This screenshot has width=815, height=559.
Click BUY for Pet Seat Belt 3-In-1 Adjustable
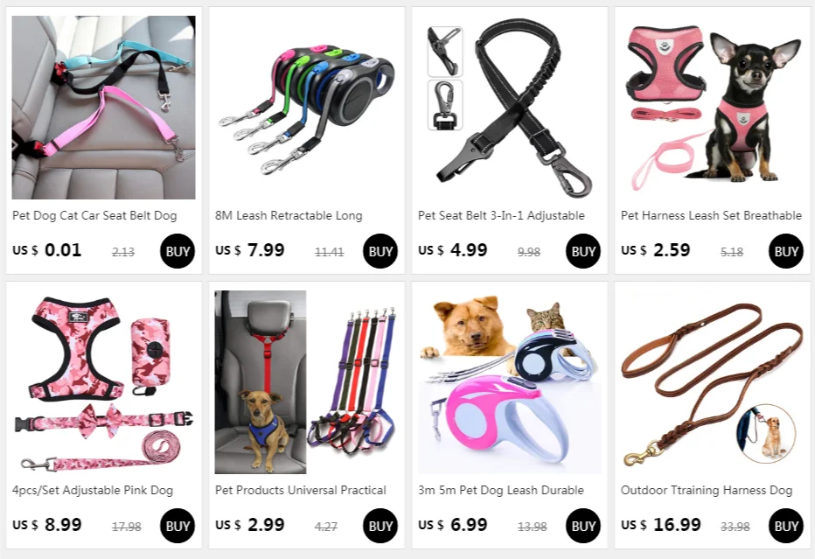point(582,251)
